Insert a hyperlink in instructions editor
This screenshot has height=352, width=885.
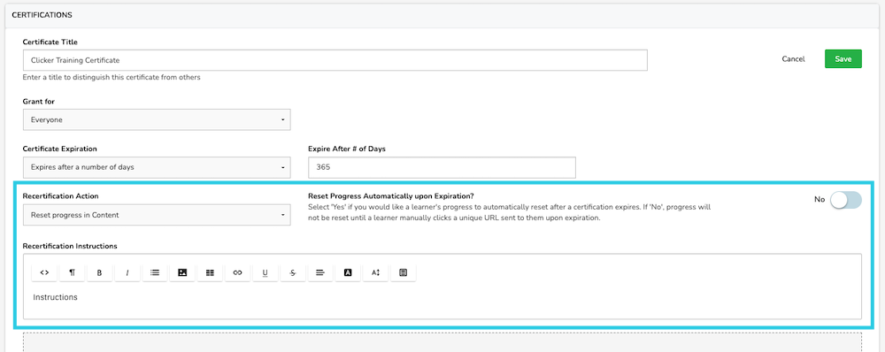pos(237,272)
